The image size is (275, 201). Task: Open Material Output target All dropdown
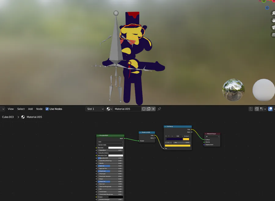pos(212,137)
